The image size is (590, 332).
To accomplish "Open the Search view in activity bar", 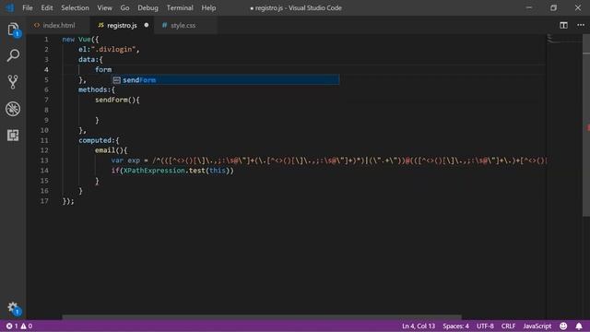I will 13,55.
